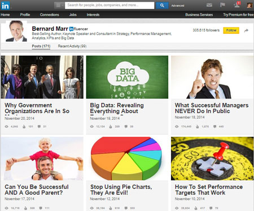Open the Connections menu item
The height and width of the screenshot is (211, 254).
click(x=49, y=15)
